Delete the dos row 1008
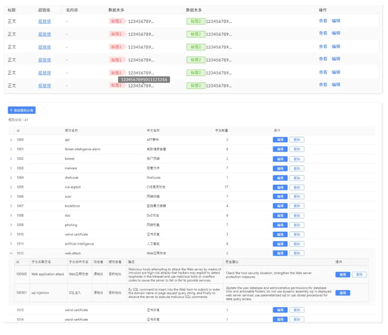388x335 pixels. 297,216
